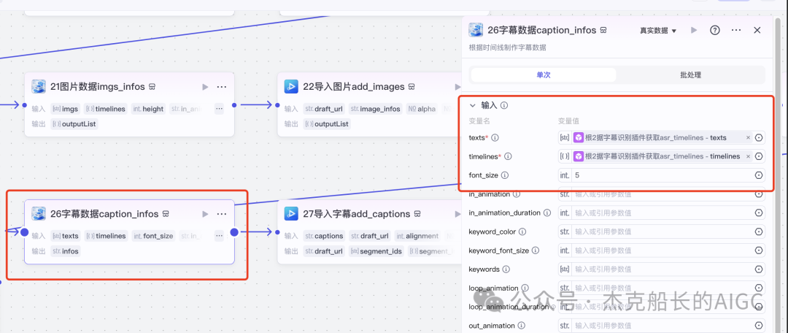Expand hidden inputs of caption_infos canvas node
Viewport: 788px width, 333px height.
219,235
